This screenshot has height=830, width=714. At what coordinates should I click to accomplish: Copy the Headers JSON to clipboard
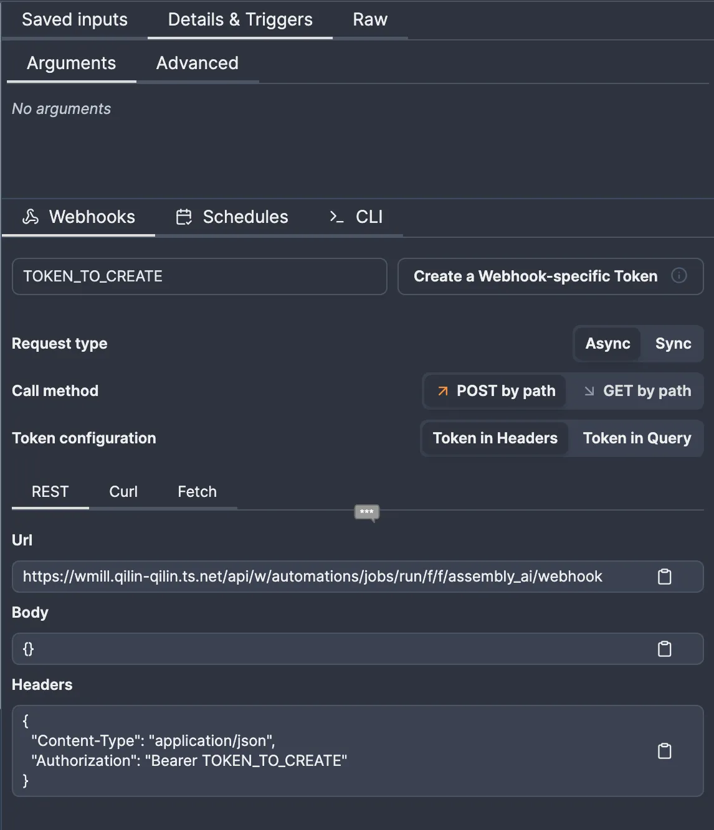(664, 751)
